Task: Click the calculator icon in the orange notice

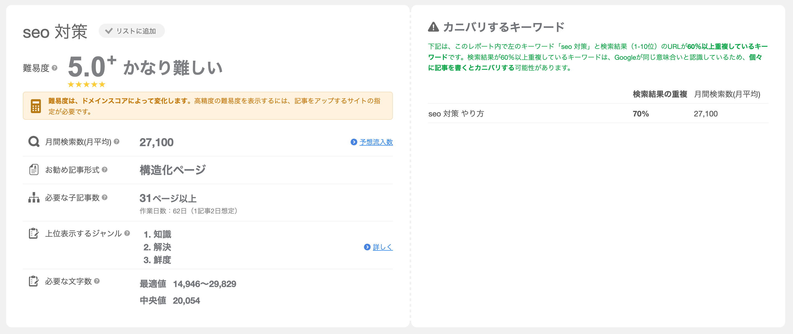Action: coord(36,106)
